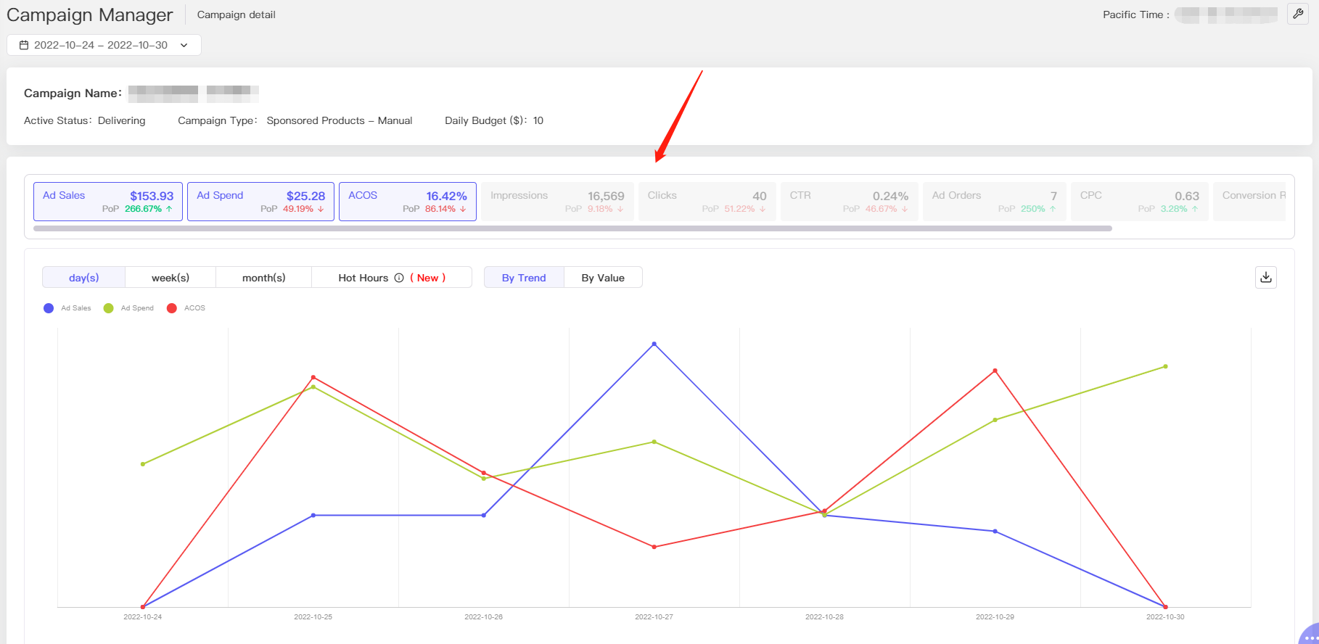This screenshot has width=1319, height=644.
Task: Switch to week(s) view
Action: 170,278
